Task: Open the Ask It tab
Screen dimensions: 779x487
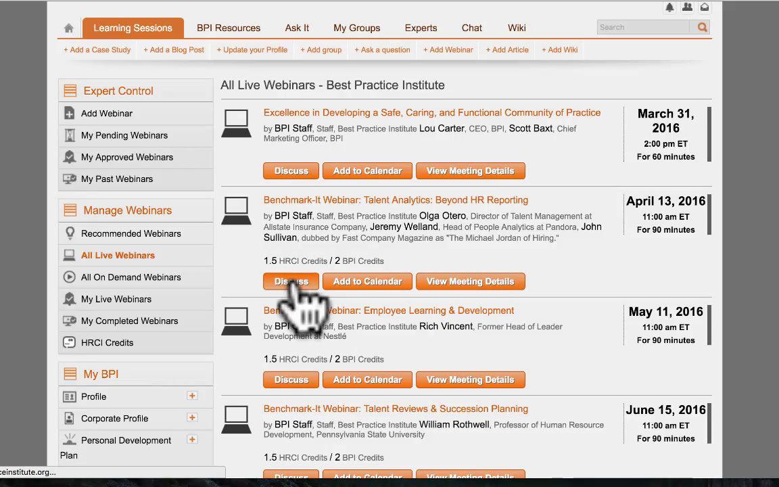Action: click(x=297, y=28)
